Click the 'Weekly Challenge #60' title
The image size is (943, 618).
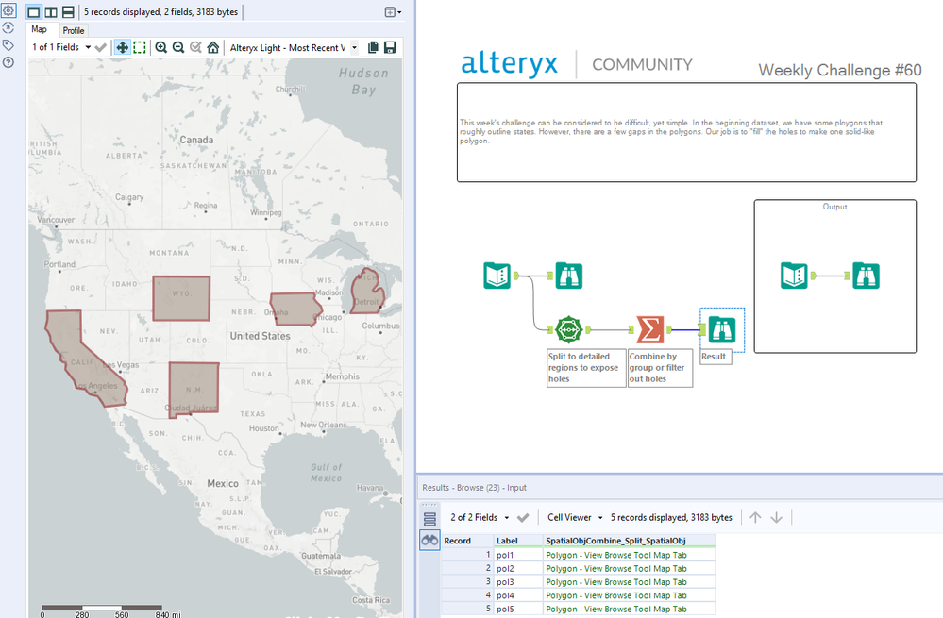point(839,71)
